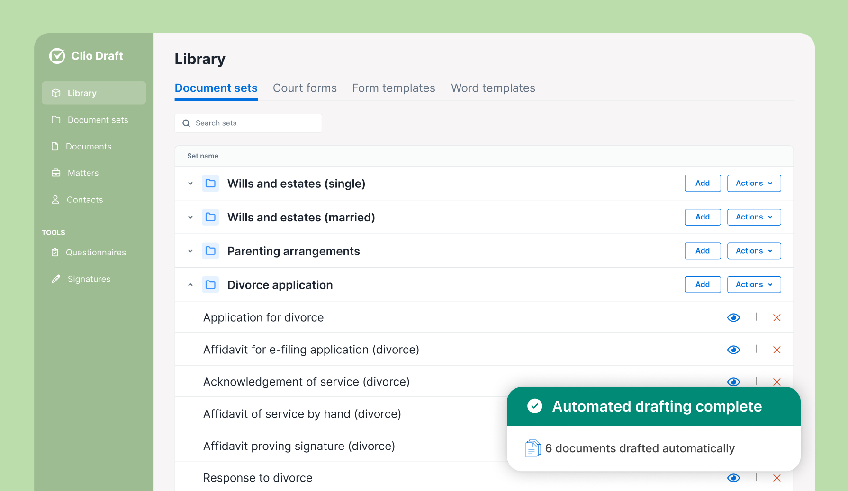Viewport: 848px width, 491px height.
Task: Open Actions dropdown for Wills and estates (single)
Action: 754,183
